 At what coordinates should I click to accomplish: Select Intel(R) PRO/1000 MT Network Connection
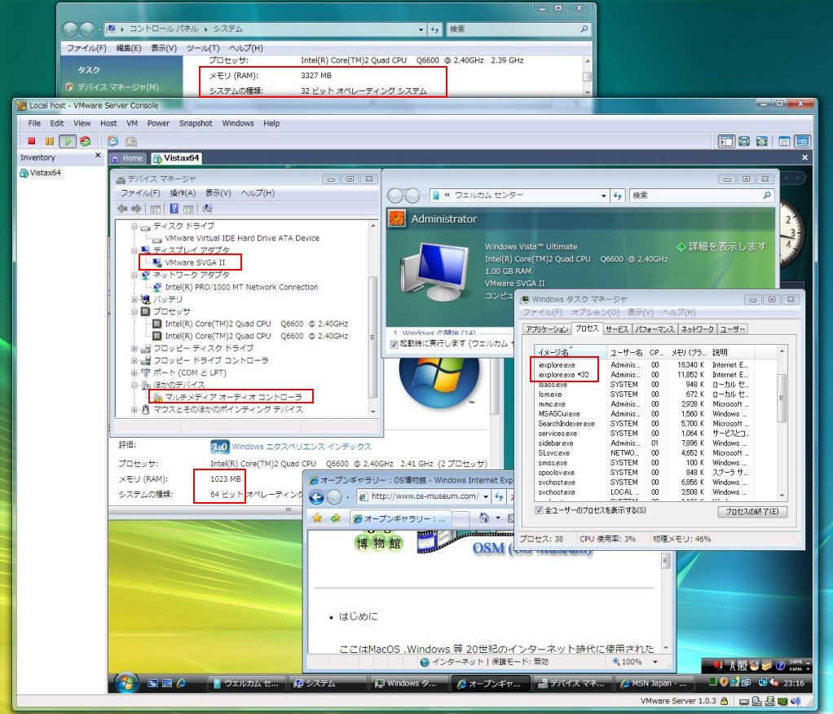point(241,288)
